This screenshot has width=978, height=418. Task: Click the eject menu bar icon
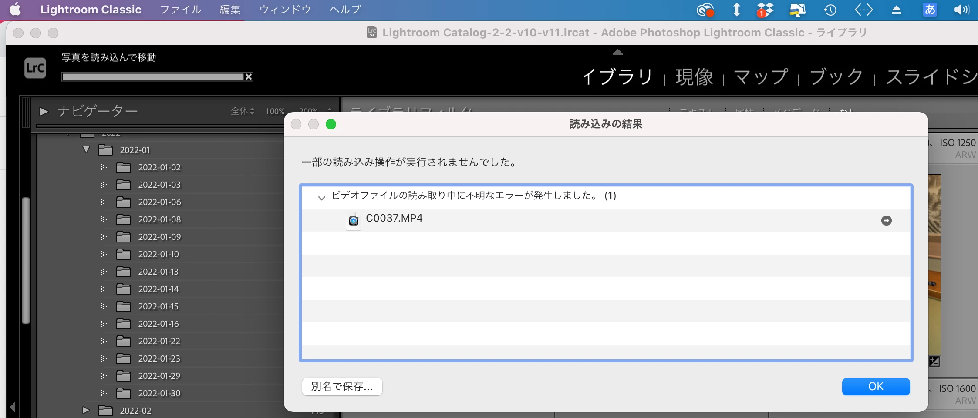pyautogui.click(x=896, y=10)
